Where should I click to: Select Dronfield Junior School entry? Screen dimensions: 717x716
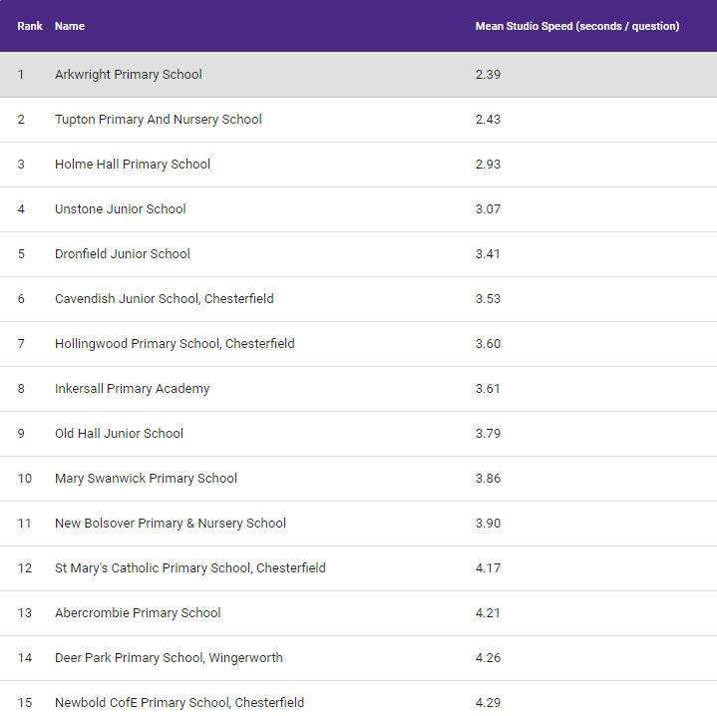pos(122,253)
